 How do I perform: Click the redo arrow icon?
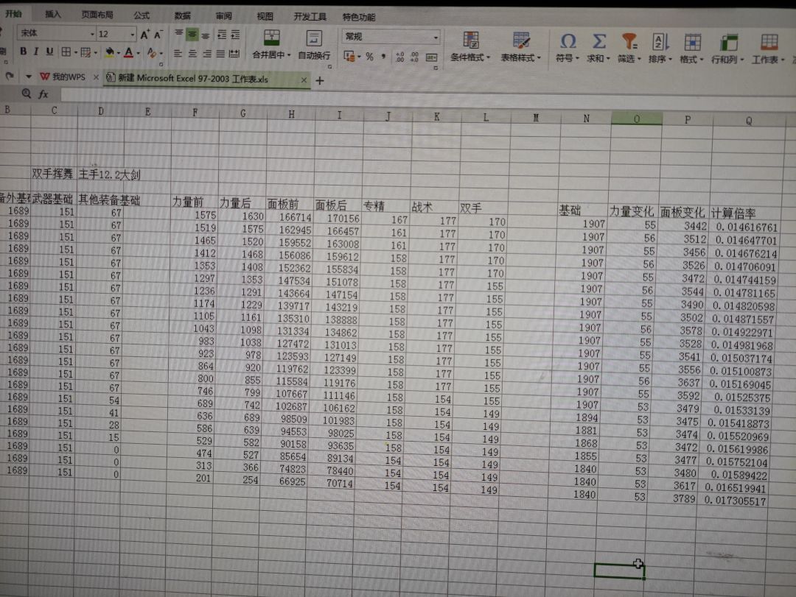click(9, 76)
